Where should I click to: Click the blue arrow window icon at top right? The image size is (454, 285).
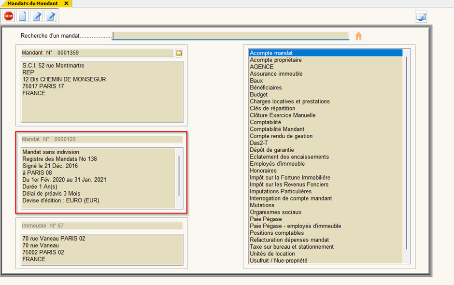point(421,17)
